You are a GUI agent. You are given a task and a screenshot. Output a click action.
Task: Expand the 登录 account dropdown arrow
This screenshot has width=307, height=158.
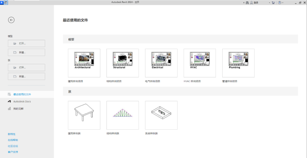(269, 3)
